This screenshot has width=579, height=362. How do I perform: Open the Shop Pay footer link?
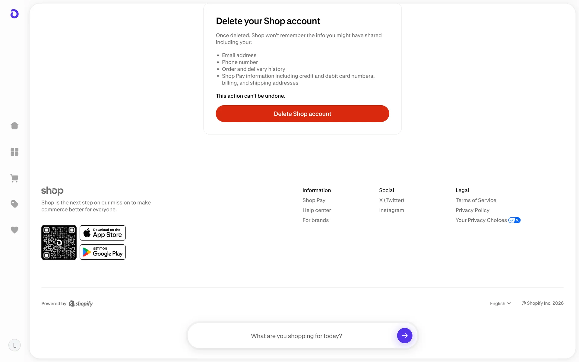coord(314,200)
